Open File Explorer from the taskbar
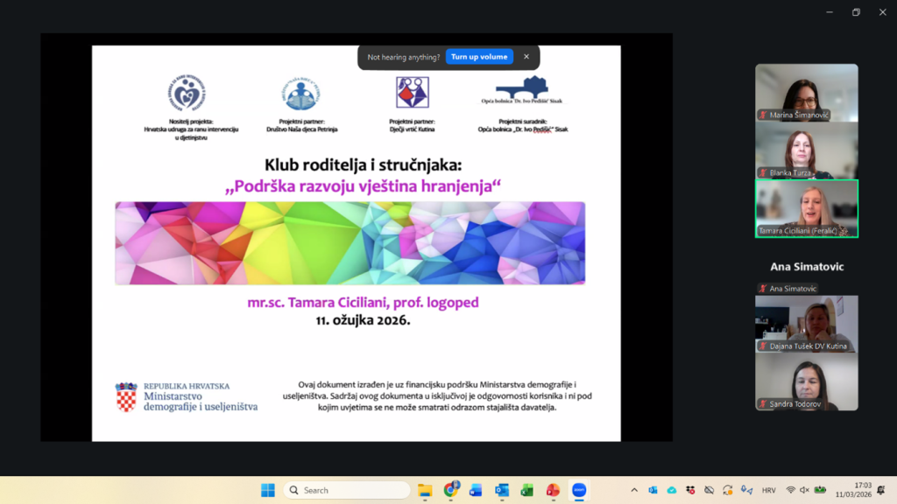Screen dimensions: 897x504 425,490
